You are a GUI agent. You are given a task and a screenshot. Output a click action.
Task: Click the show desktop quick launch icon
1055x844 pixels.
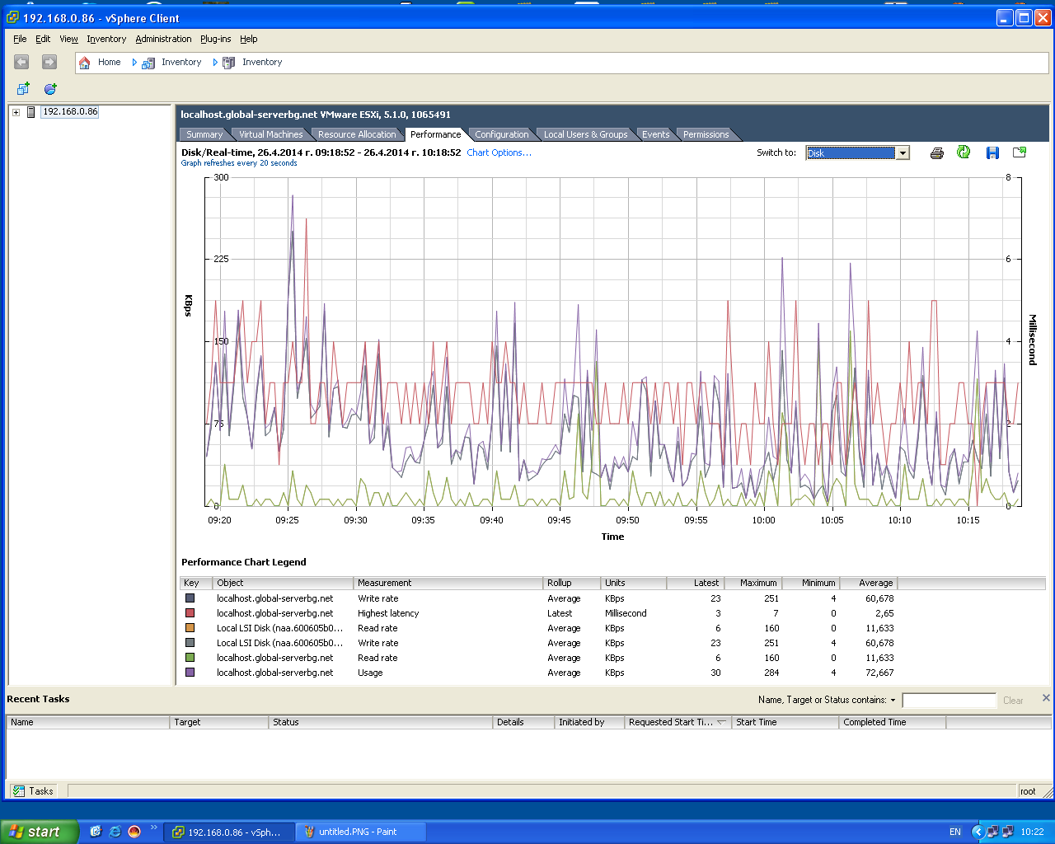point(96,832)
